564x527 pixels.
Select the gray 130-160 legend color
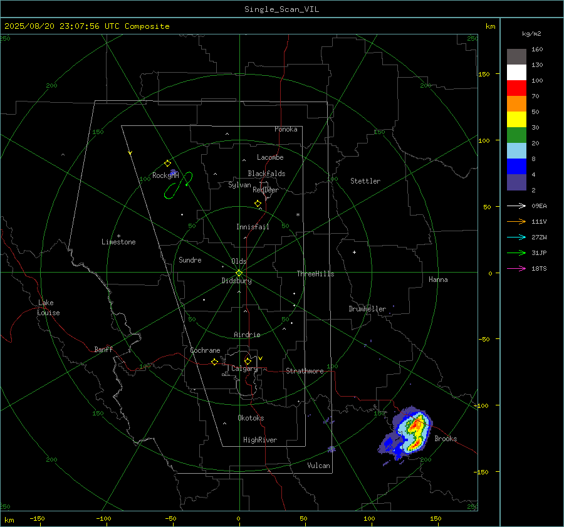[x=516, y=57]
